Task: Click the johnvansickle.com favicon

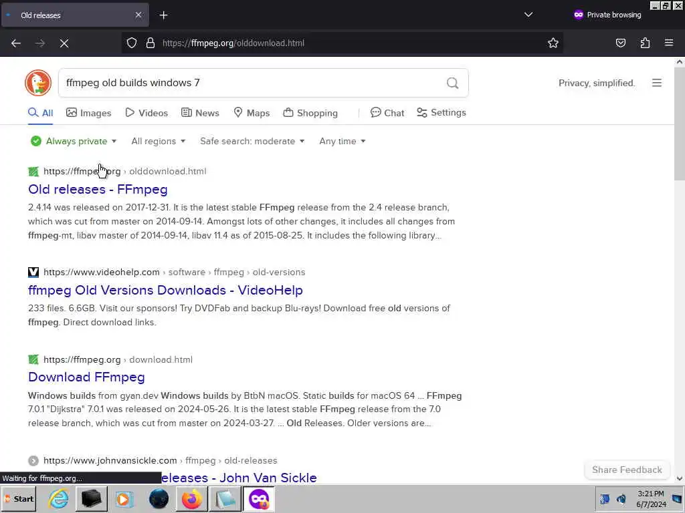Action: pyautogui.click(x=33, y=461)
